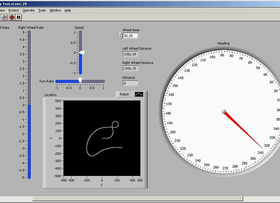Pause the VI with the pause button
The height and width of the screenshot is (203, 280).
(19, 17)
